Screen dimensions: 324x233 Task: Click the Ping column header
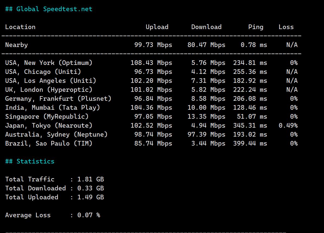pos(256,27)
